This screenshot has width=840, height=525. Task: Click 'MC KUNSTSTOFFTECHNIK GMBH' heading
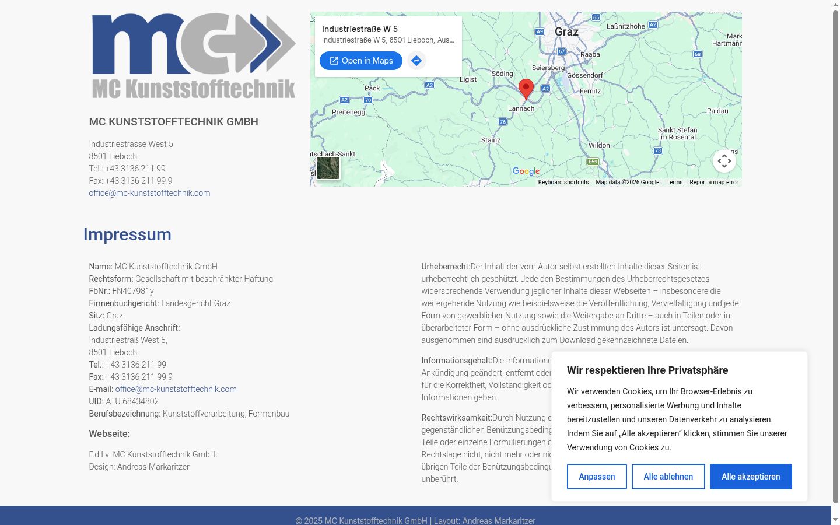pyautogui.click(x=173, y=122)
